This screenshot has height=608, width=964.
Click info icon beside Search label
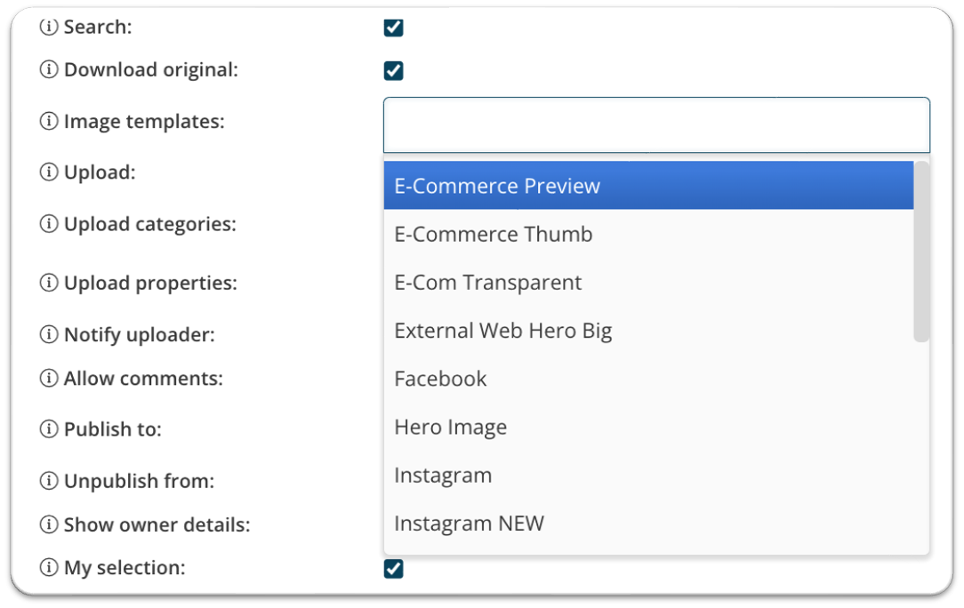[49, 27]
